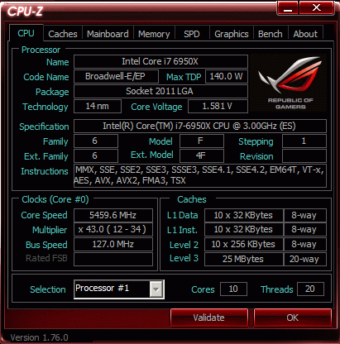
Task: Click the Core Voltage value box
Action: click(x=218, y=106)
